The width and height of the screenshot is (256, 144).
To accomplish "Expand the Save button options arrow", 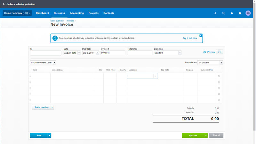I will coord(50,135).
